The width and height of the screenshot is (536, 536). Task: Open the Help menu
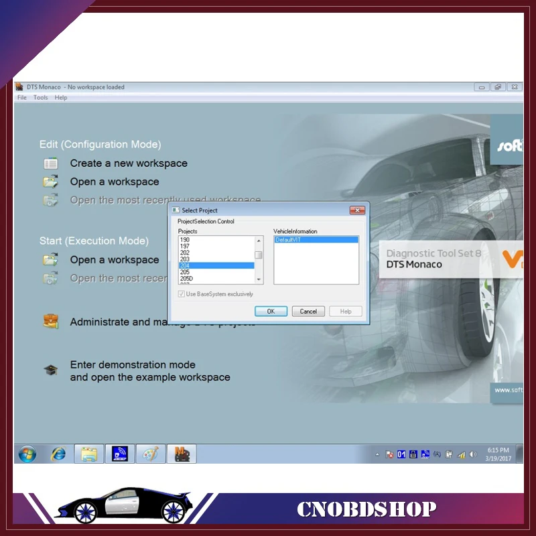click(x=61, y=97)
